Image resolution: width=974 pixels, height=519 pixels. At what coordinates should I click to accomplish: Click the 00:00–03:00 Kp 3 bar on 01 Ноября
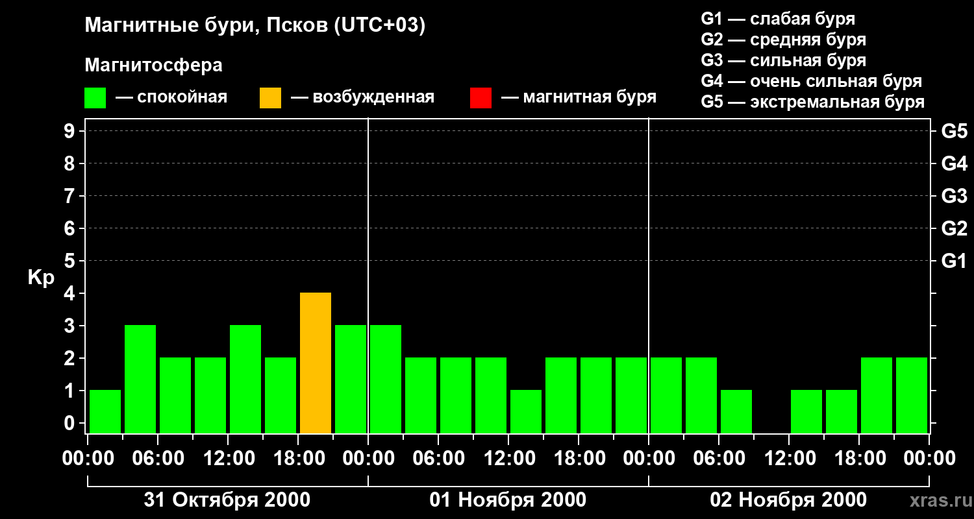386,380
